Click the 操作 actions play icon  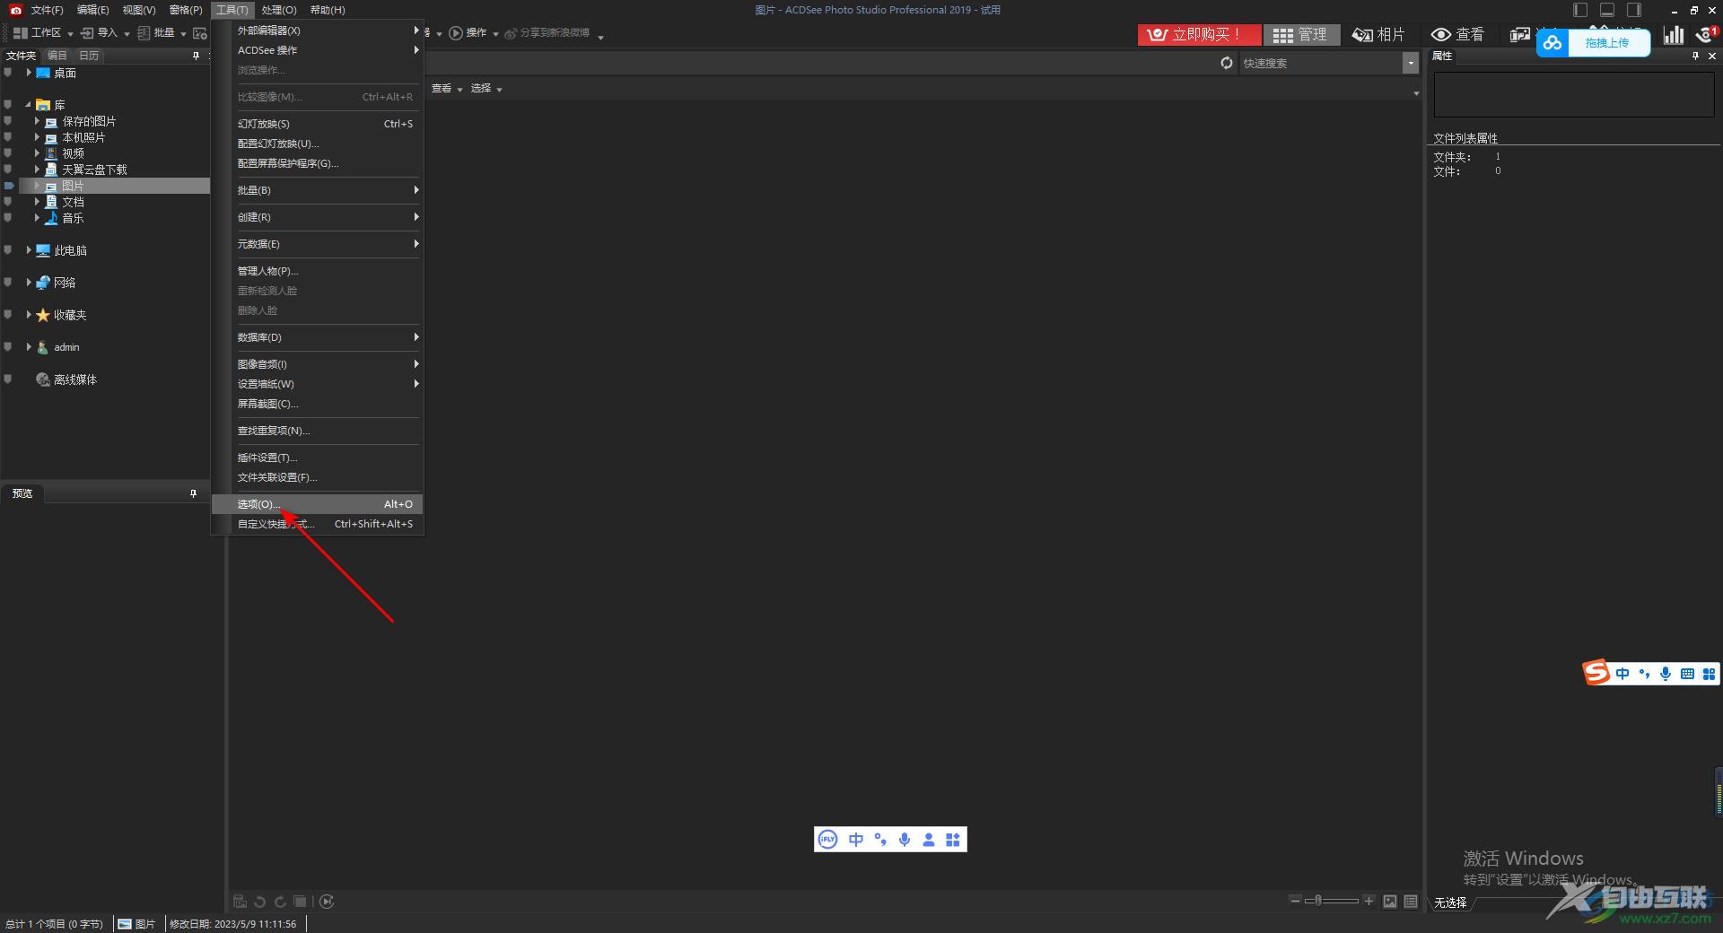[456, 33]
